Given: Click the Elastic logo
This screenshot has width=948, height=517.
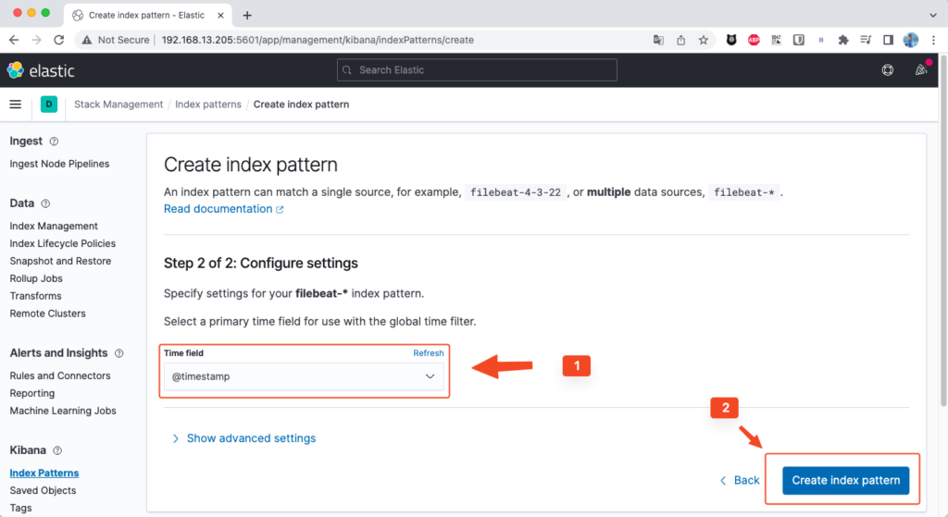Looking at the screenshot, I should click(41, 70).
